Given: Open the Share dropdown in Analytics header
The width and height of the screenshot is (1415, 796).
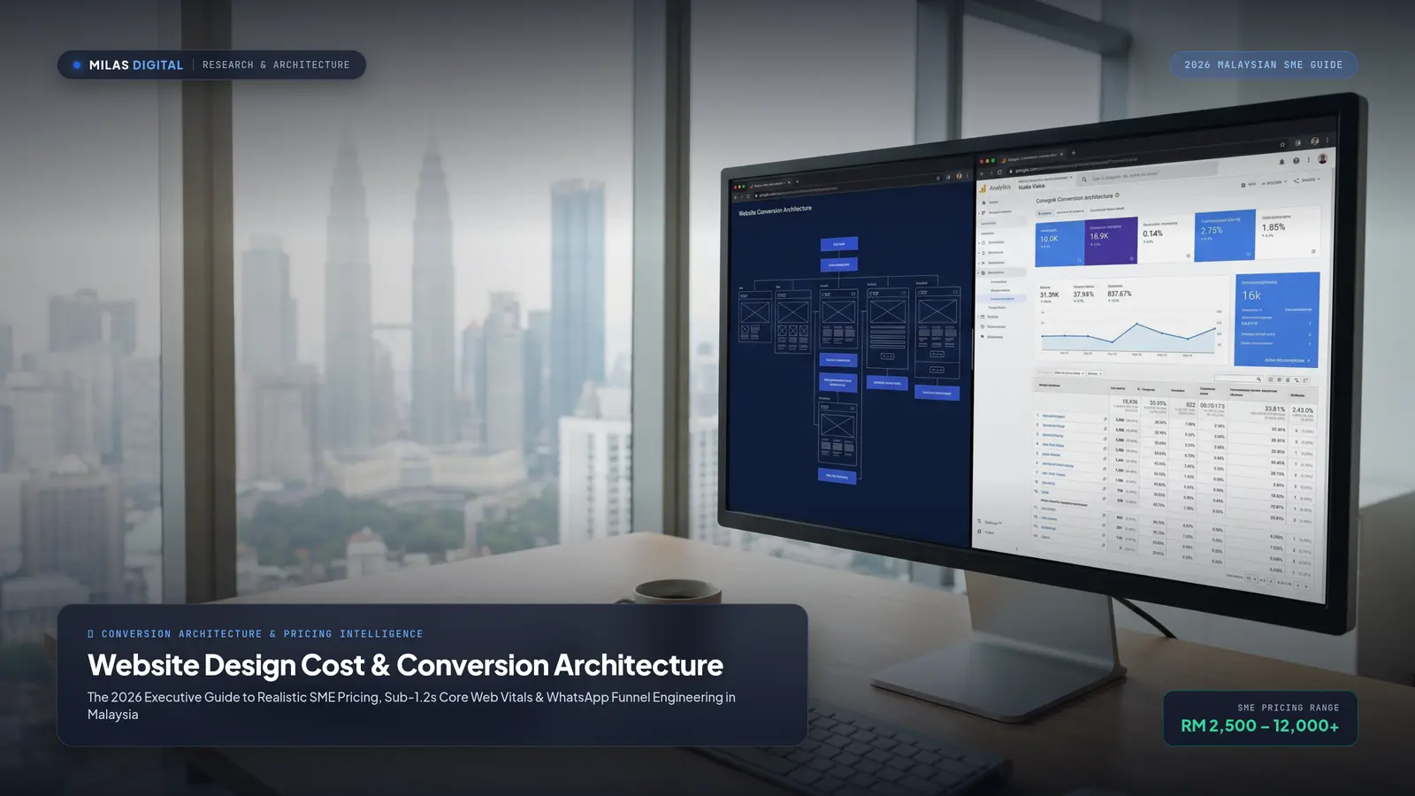Looking at the screenshot, I should tap(1307, 180).
